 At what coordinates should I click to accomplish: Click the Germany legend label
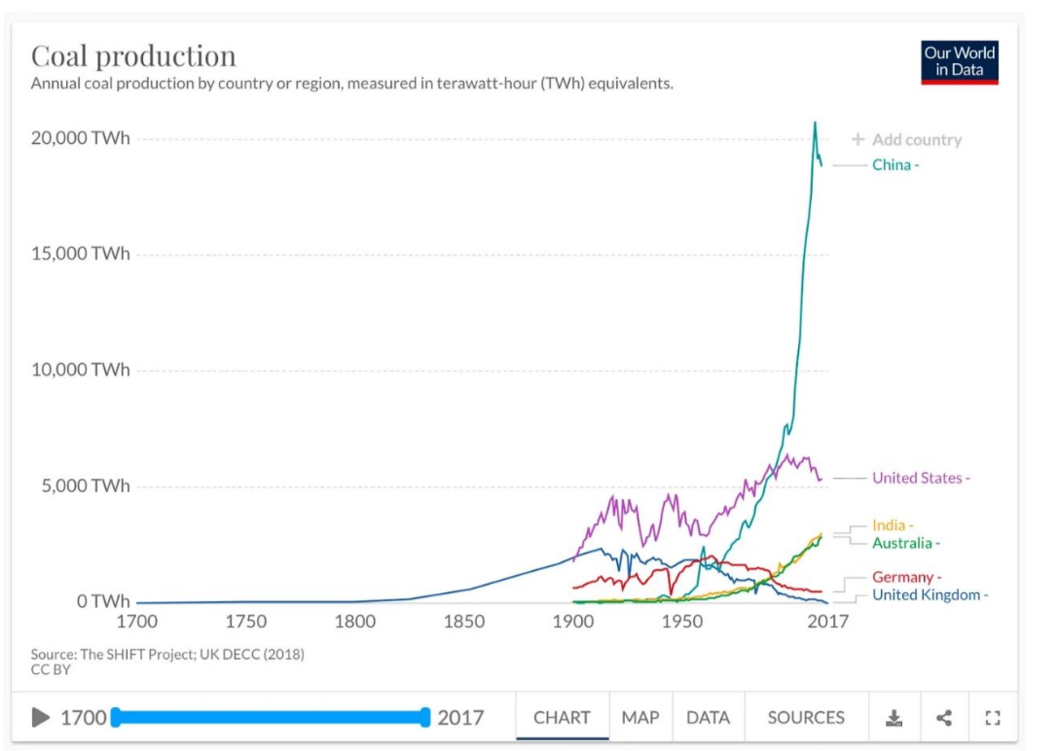point(904,578)
